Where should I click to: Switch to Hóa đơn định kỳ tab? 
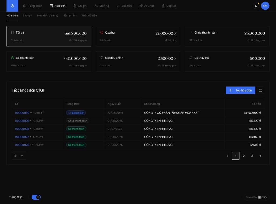tap(48, 15)
